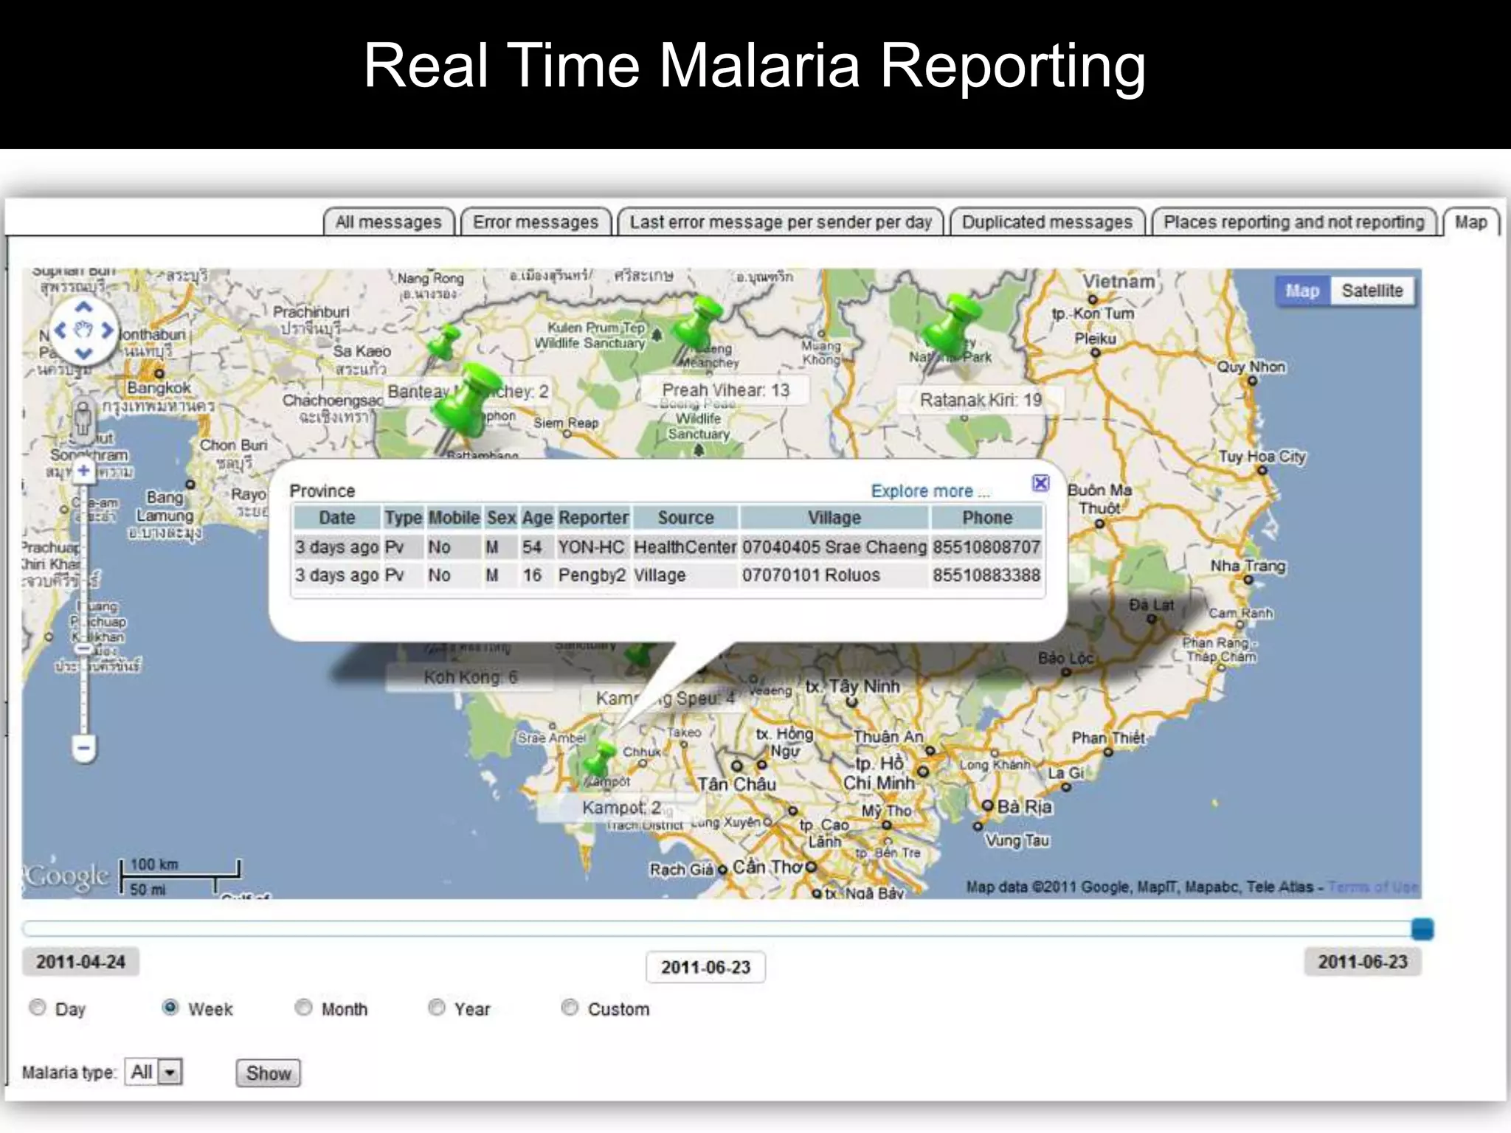
Task: Open the Malaria type dropdown
Action: click(153, 1072)
